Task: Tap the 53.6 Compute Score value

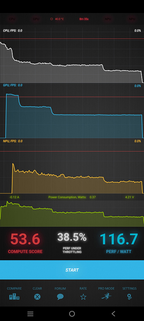Action: tap(25, 239)
